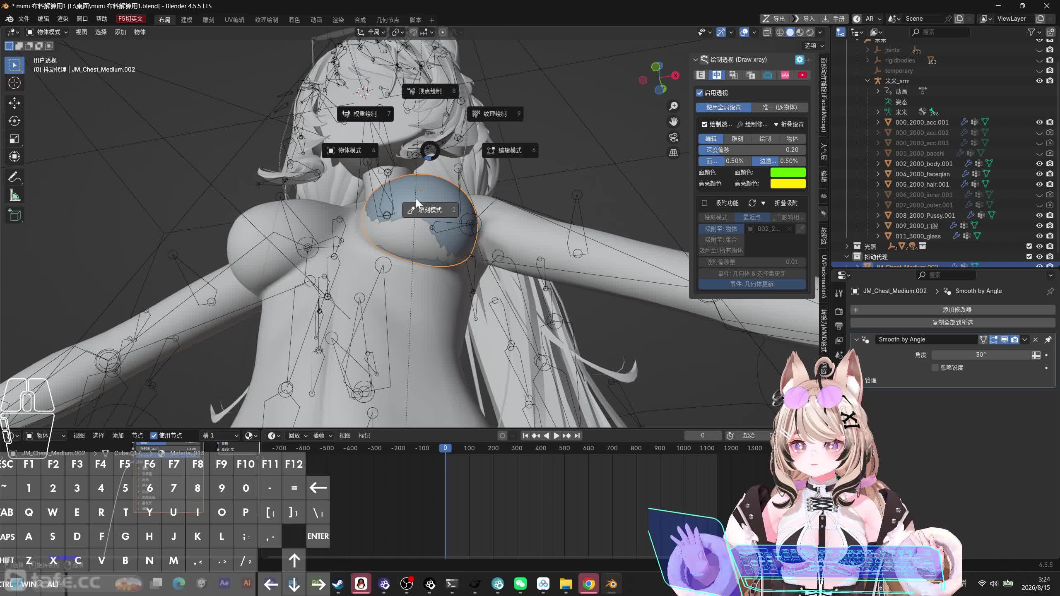
Task: Hide 米米_arm with its eye icon
Action: click(x=1039, y=81)
